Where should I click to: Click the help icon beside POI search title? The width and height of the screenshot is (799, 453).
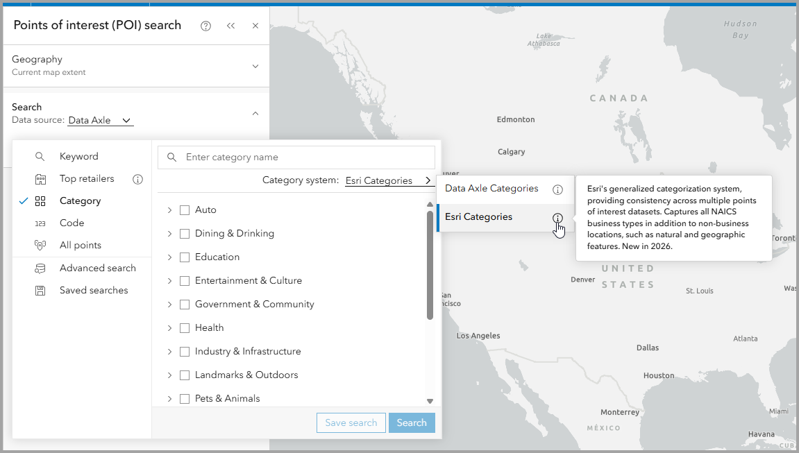tap(205, 26)
